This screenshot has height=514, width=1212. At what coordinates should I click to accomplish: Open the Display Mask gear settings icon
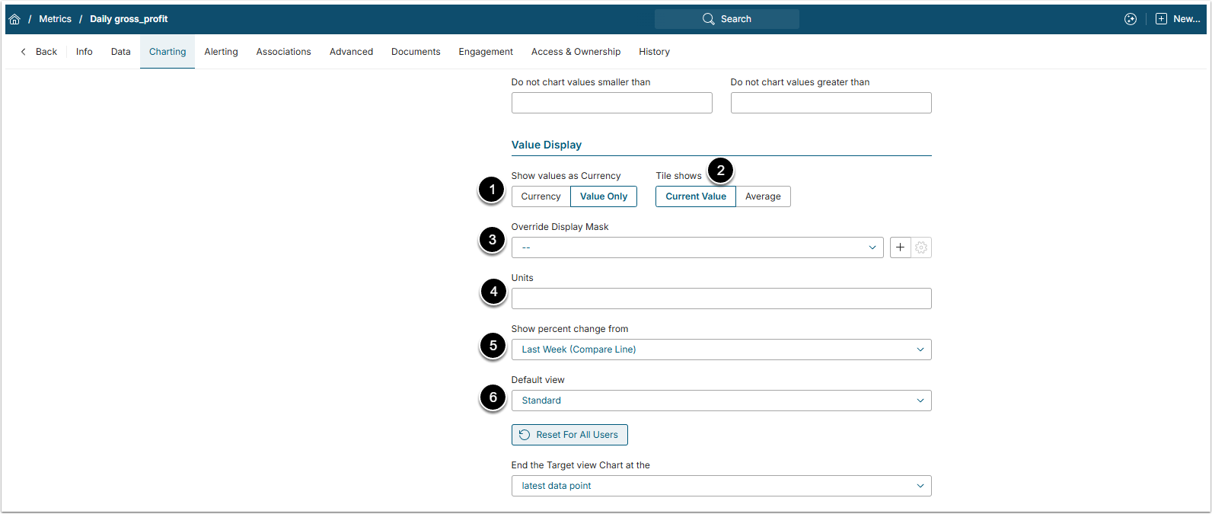pyautogui.click(x=921, y=247)
